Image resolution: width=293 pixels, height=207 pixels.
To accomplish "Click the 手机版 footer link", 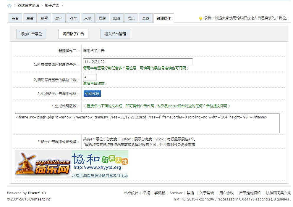I will click(160, 193).
